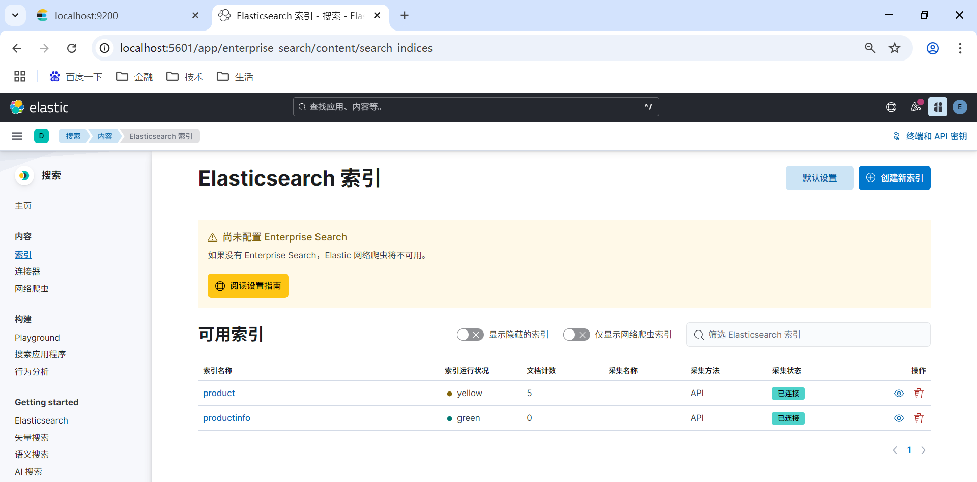Toggle 显示隐藏的索引 switch
This screenshot has width=977, height=482.
click(x=470, y=335)
